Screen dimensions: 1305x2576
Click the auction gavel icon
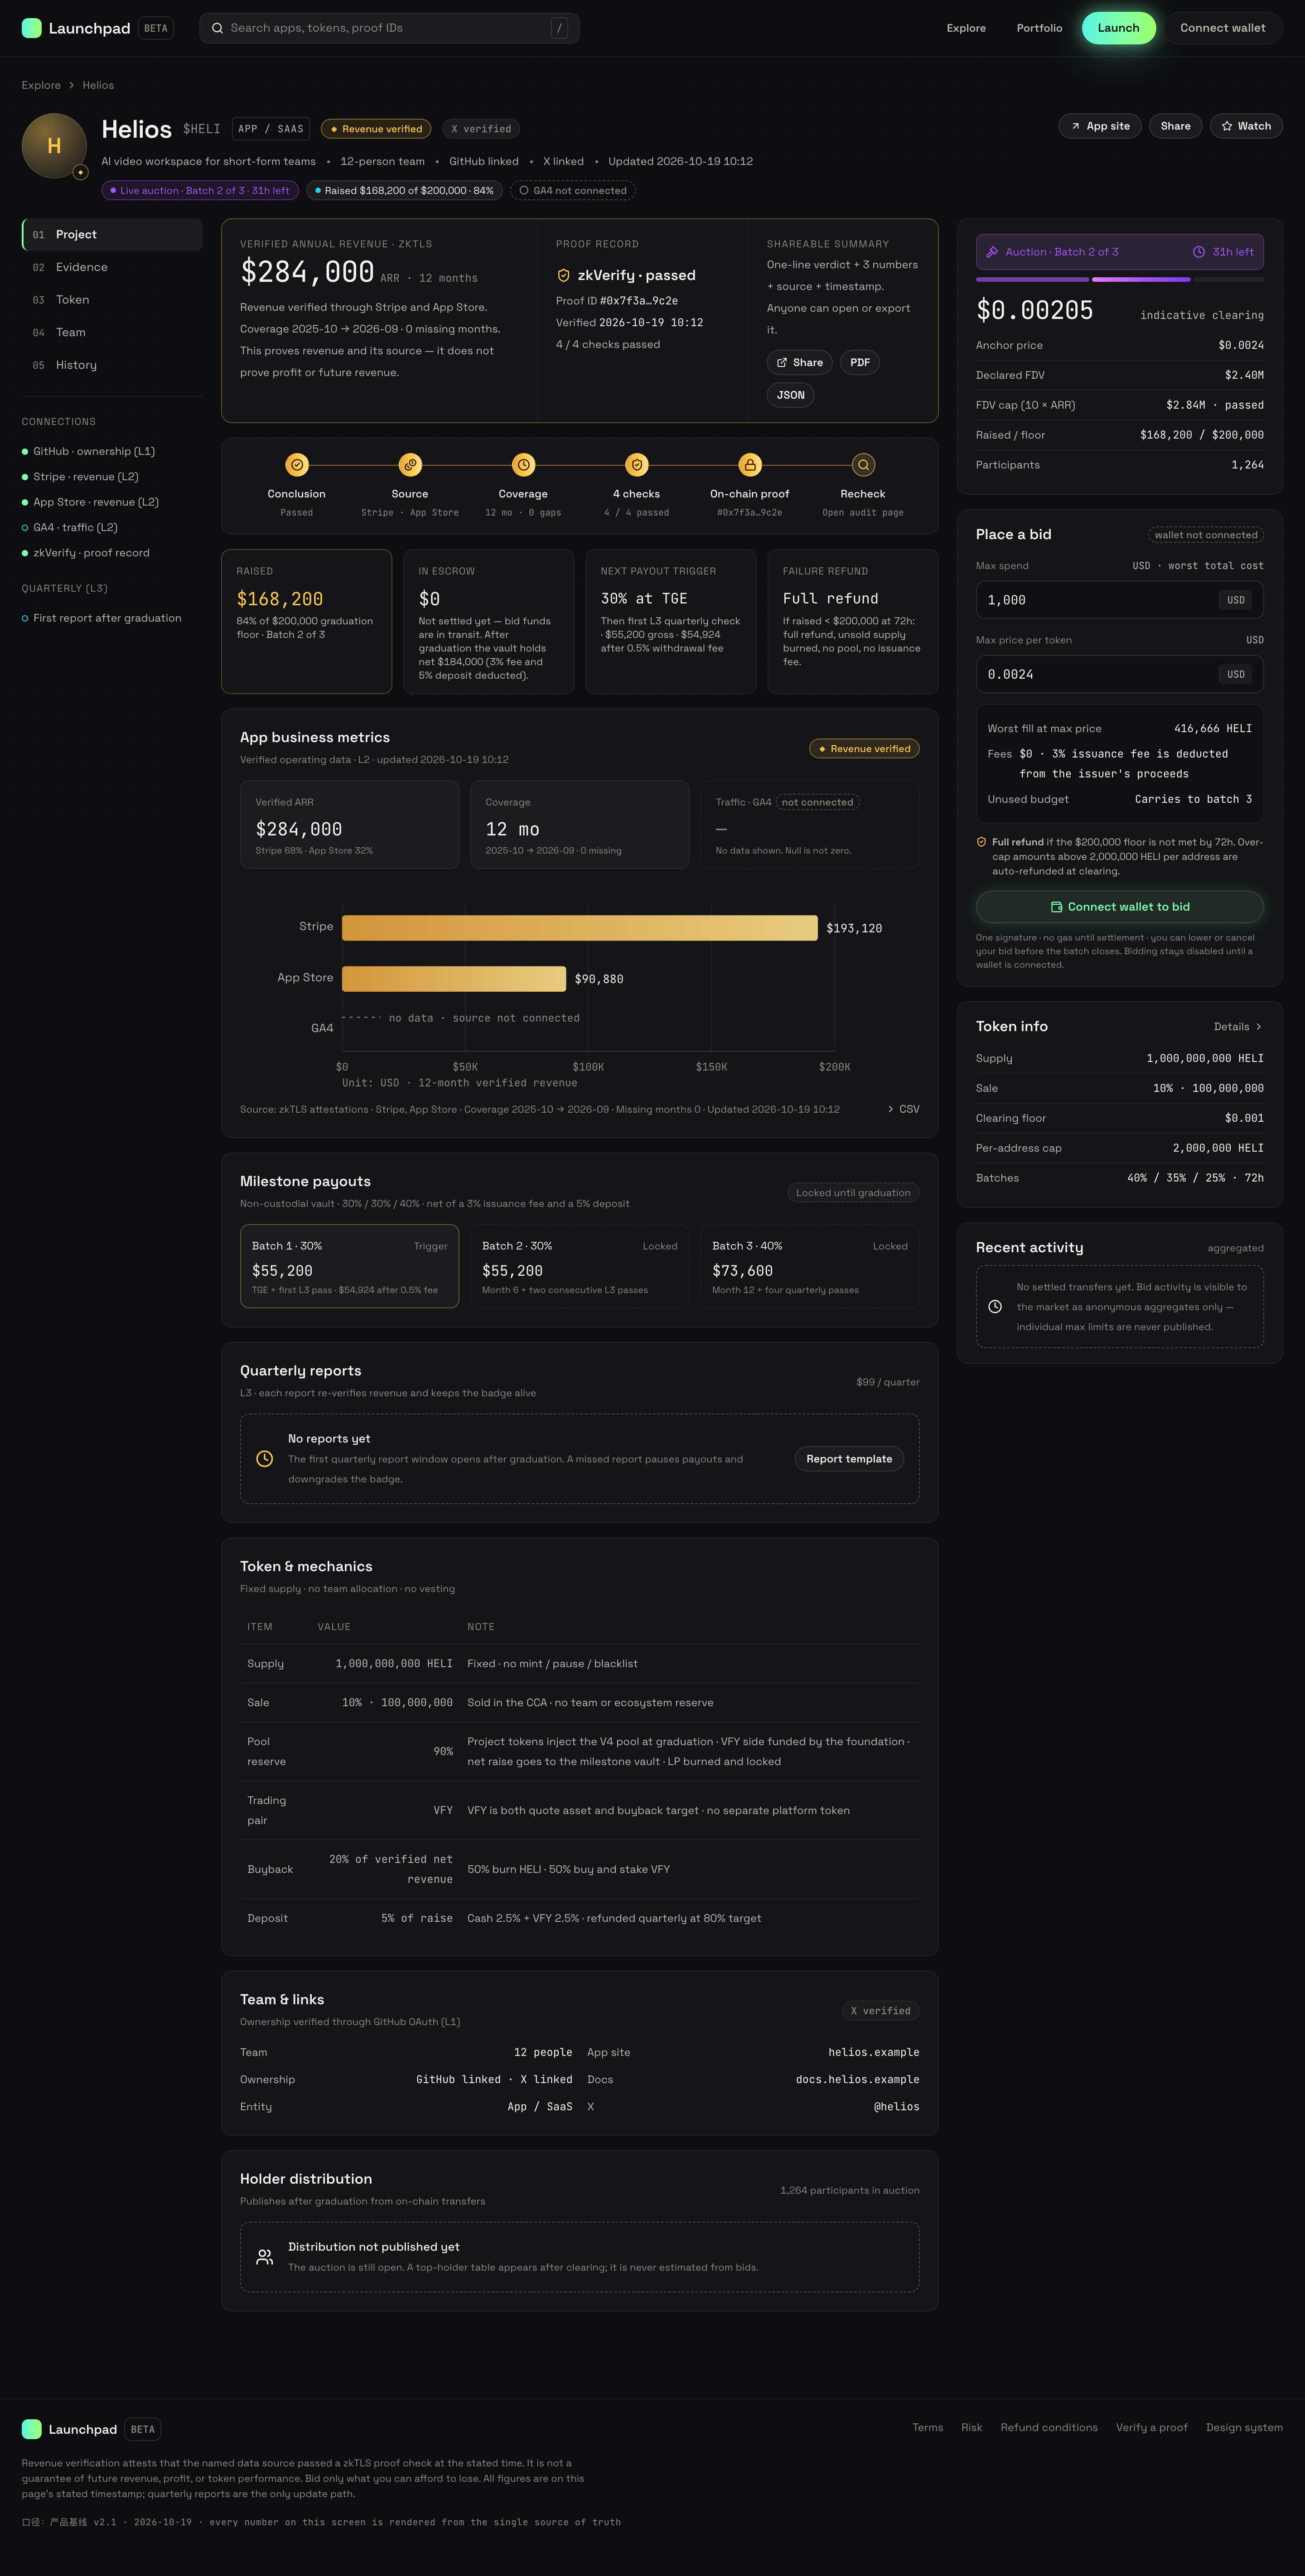[992, 252]
